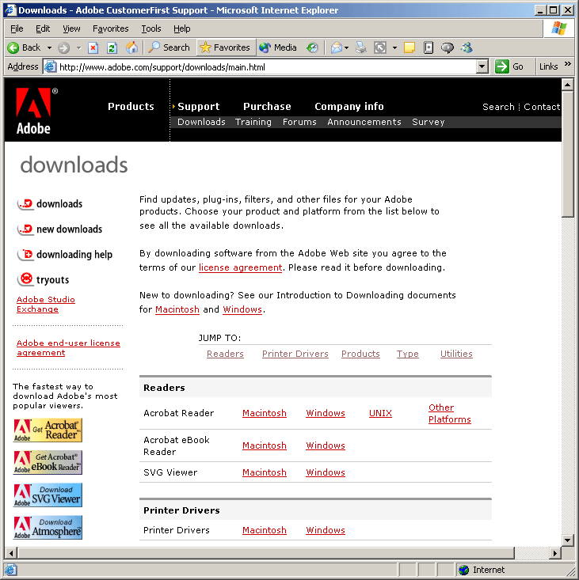Viewport: 579px width, 580px height.
Task: Open the Survey sub-navigation link
Action: pos(428,122)
